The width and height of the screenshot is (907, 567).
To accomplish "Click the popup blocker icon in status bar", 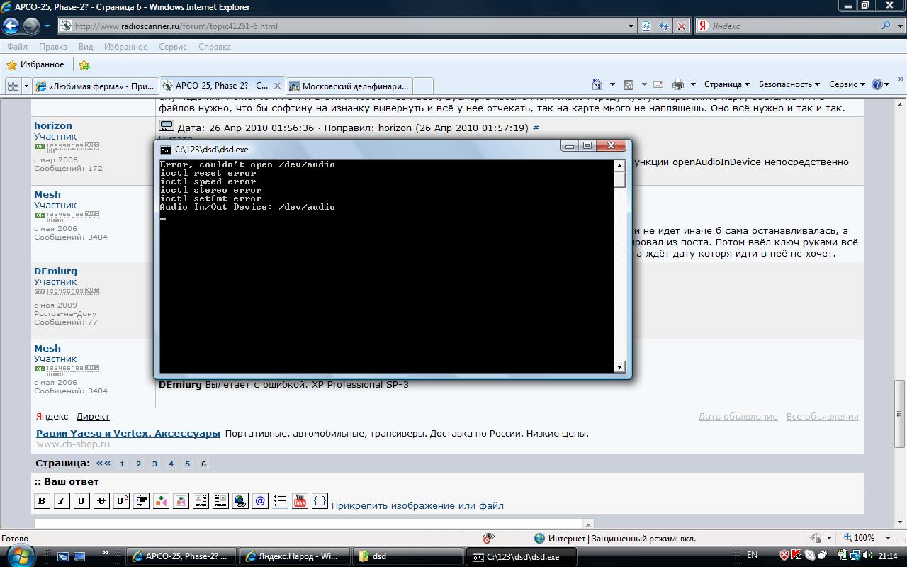I will (488, 538).
